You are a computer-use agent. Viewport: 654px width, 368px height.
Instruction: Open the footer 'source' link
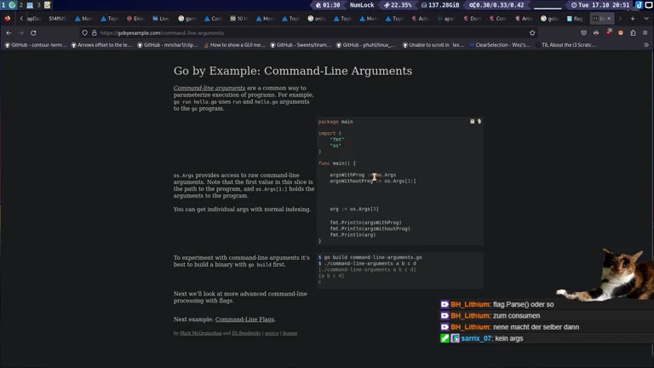272,333
